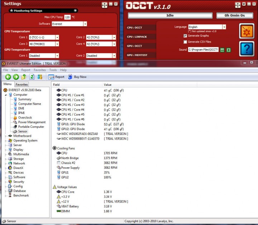Click the Idle status bar in OCCT
Viewport: 258px width, 225px height.
170,15
